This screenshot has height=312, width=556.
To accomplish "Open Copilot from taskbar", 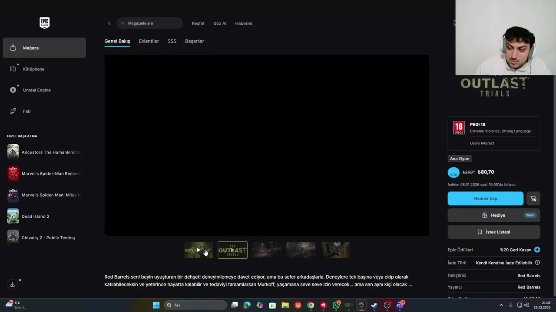I will tap(260, 305).
